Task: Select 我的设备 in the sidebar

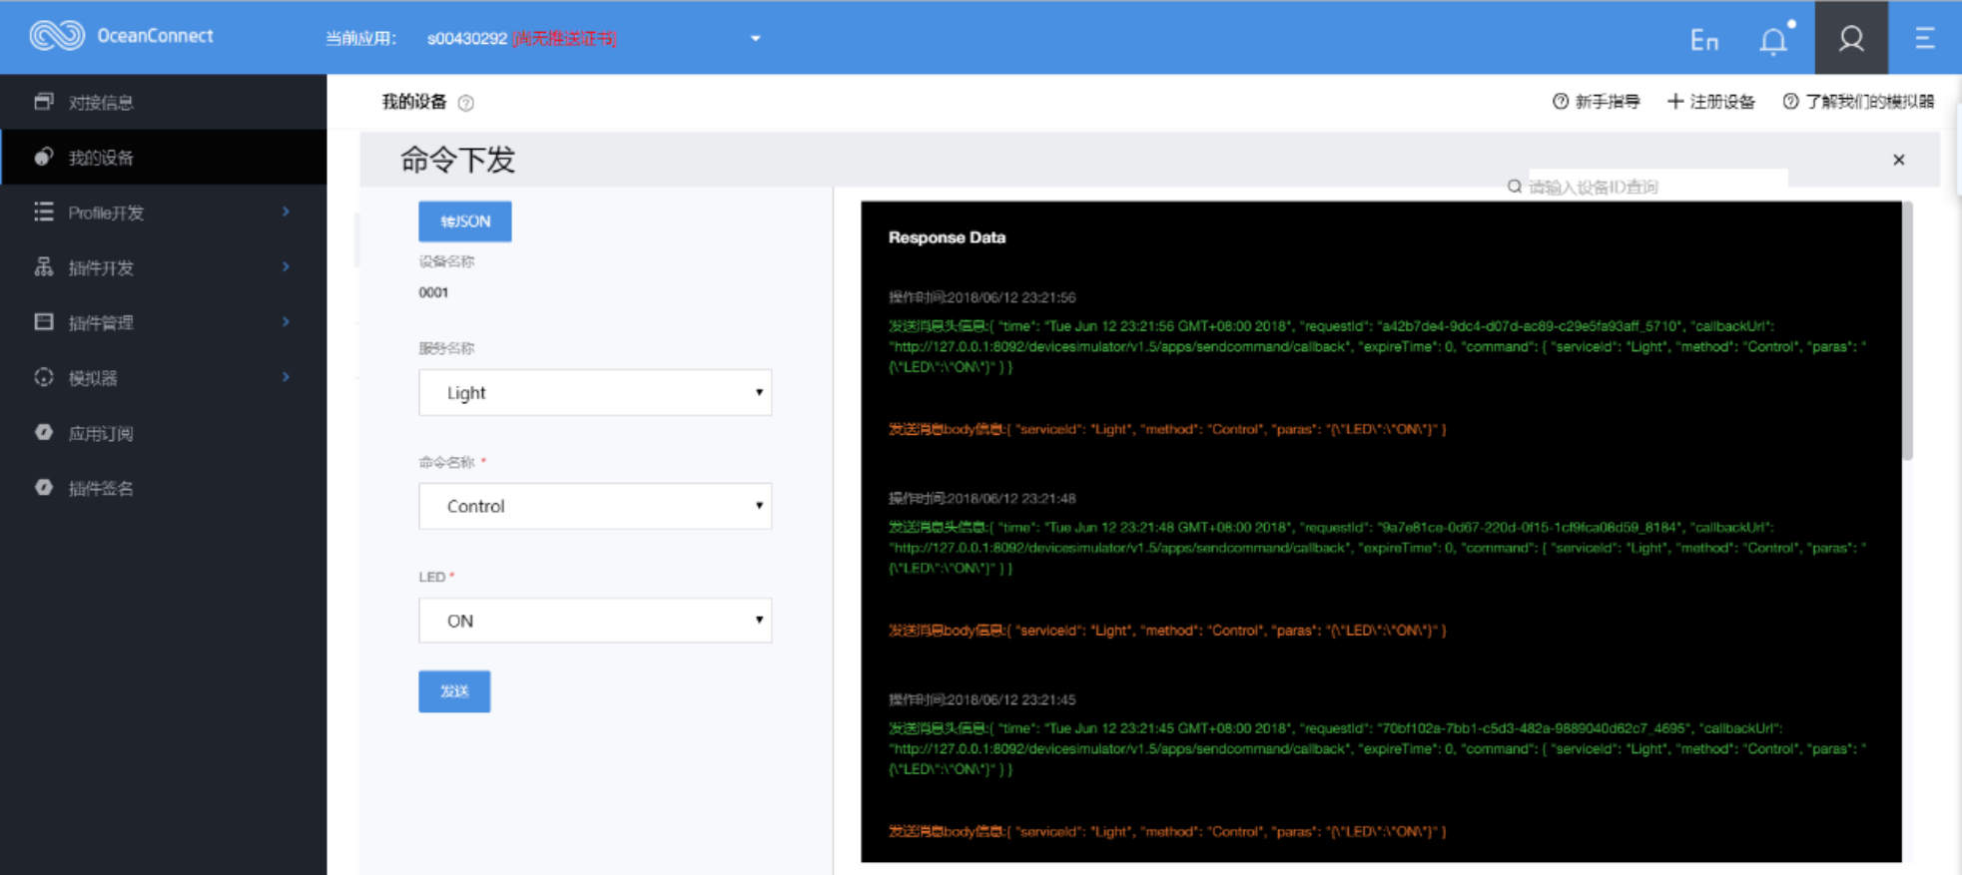Action: tap(164, 157)
